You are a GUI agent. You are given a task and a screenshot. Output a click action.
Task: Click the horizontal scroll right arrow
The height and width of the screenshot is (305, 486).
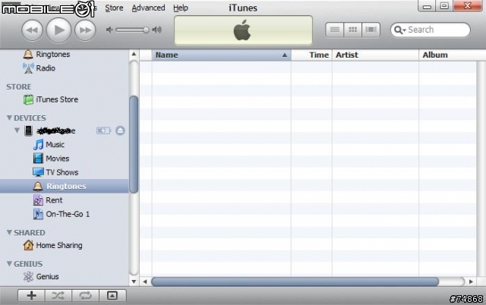(x=471, y=281)
